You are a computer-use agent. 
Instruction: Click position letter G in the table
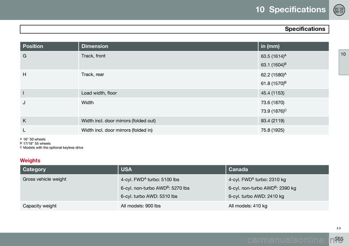[24, 56]
